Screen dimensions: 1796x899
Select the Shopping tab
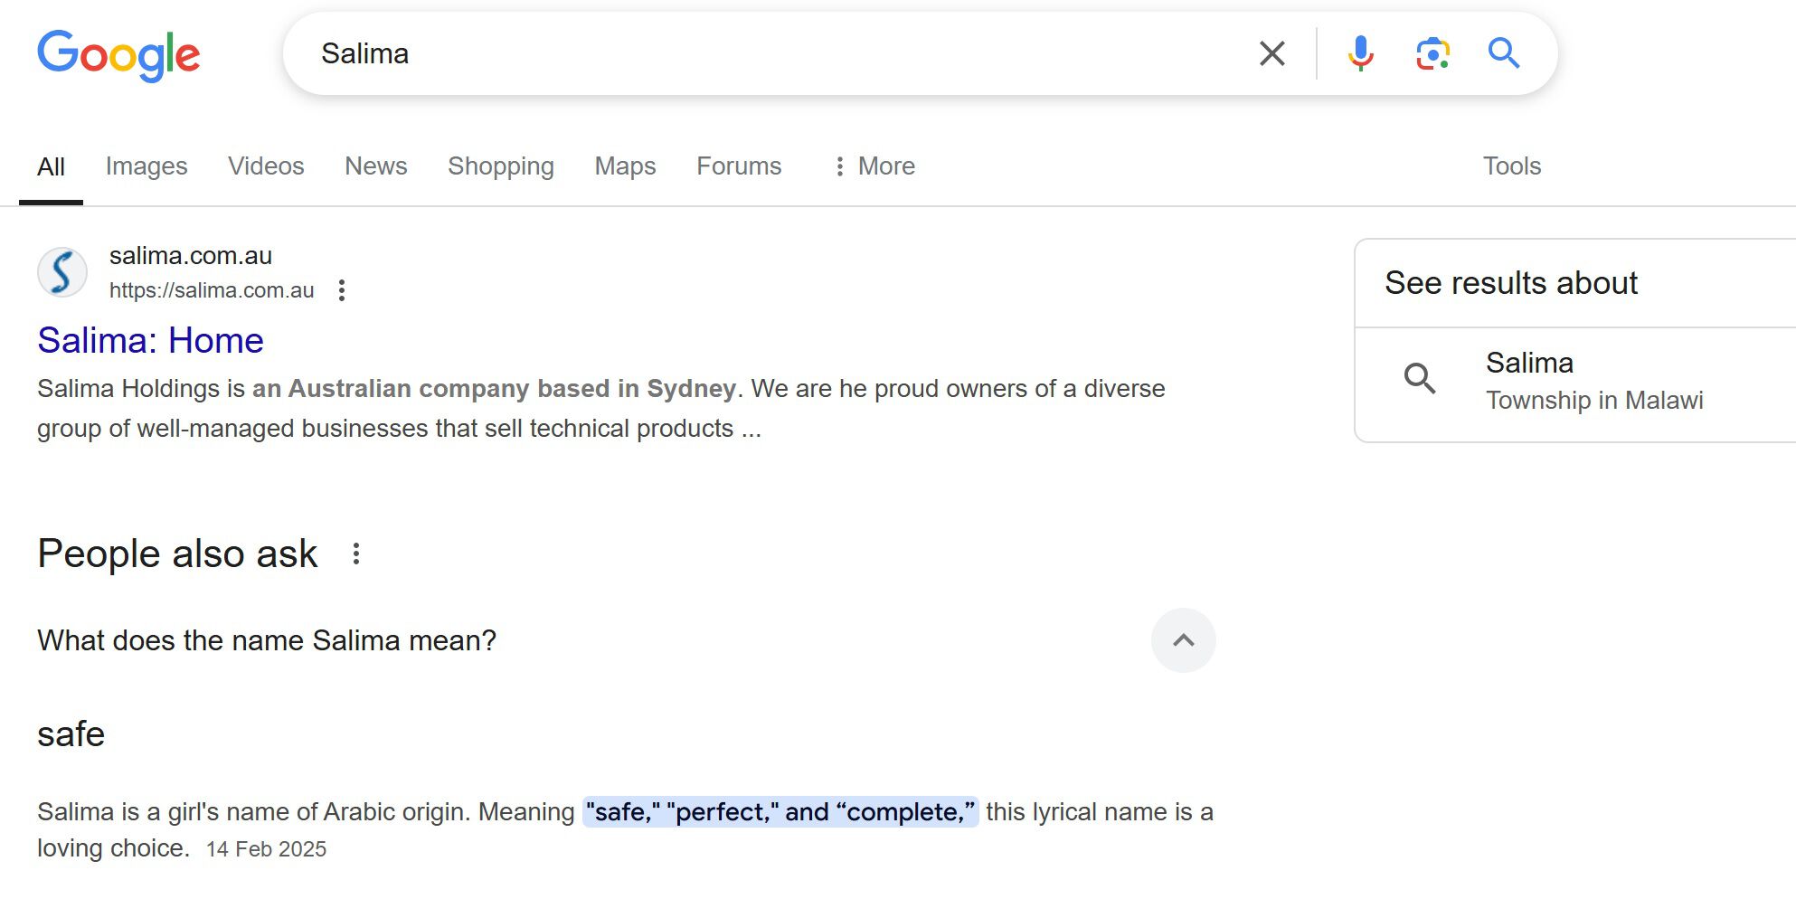tap(501, 166)
